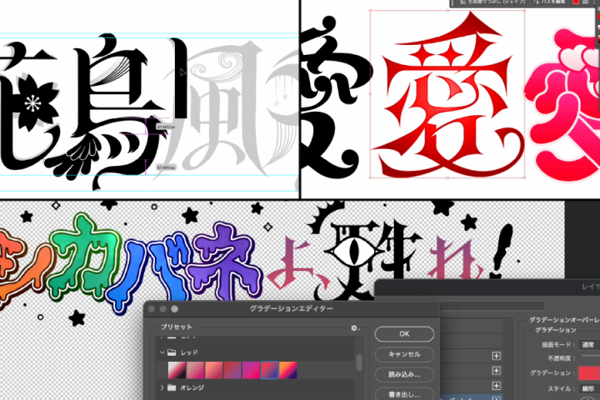Select the オレンジ folder icon
The width and height of the screenshot is (600, 400).
pyautogui.click(x=172, y=387)
